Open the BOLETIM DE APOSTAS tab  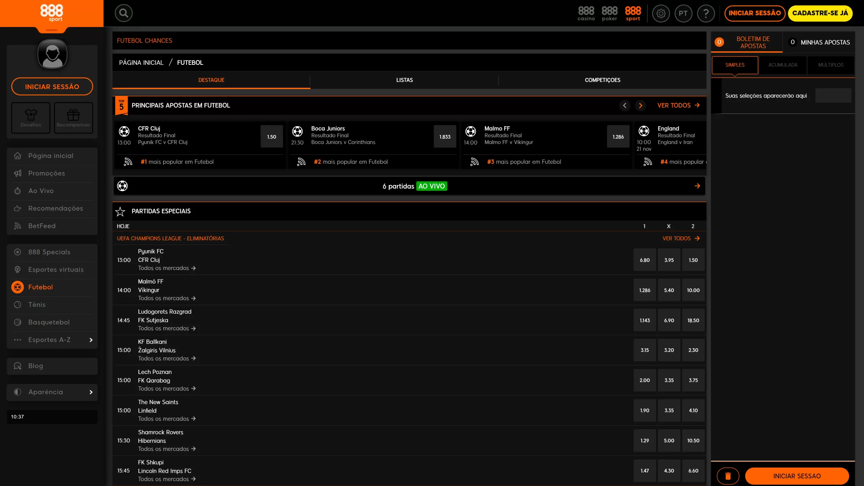(747, 42)
